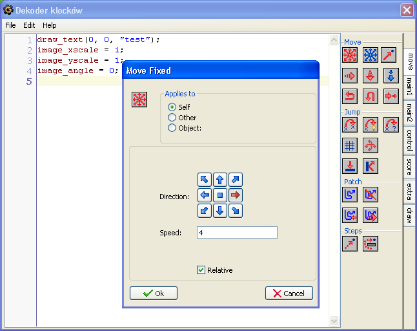Choose the Object: radio option
Viewport: 417px width, 331px height.
click(172, 128)
